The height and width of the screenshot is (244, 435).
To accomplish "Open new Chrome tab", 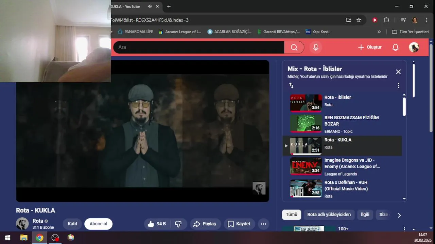I will [x=169, y=6].
